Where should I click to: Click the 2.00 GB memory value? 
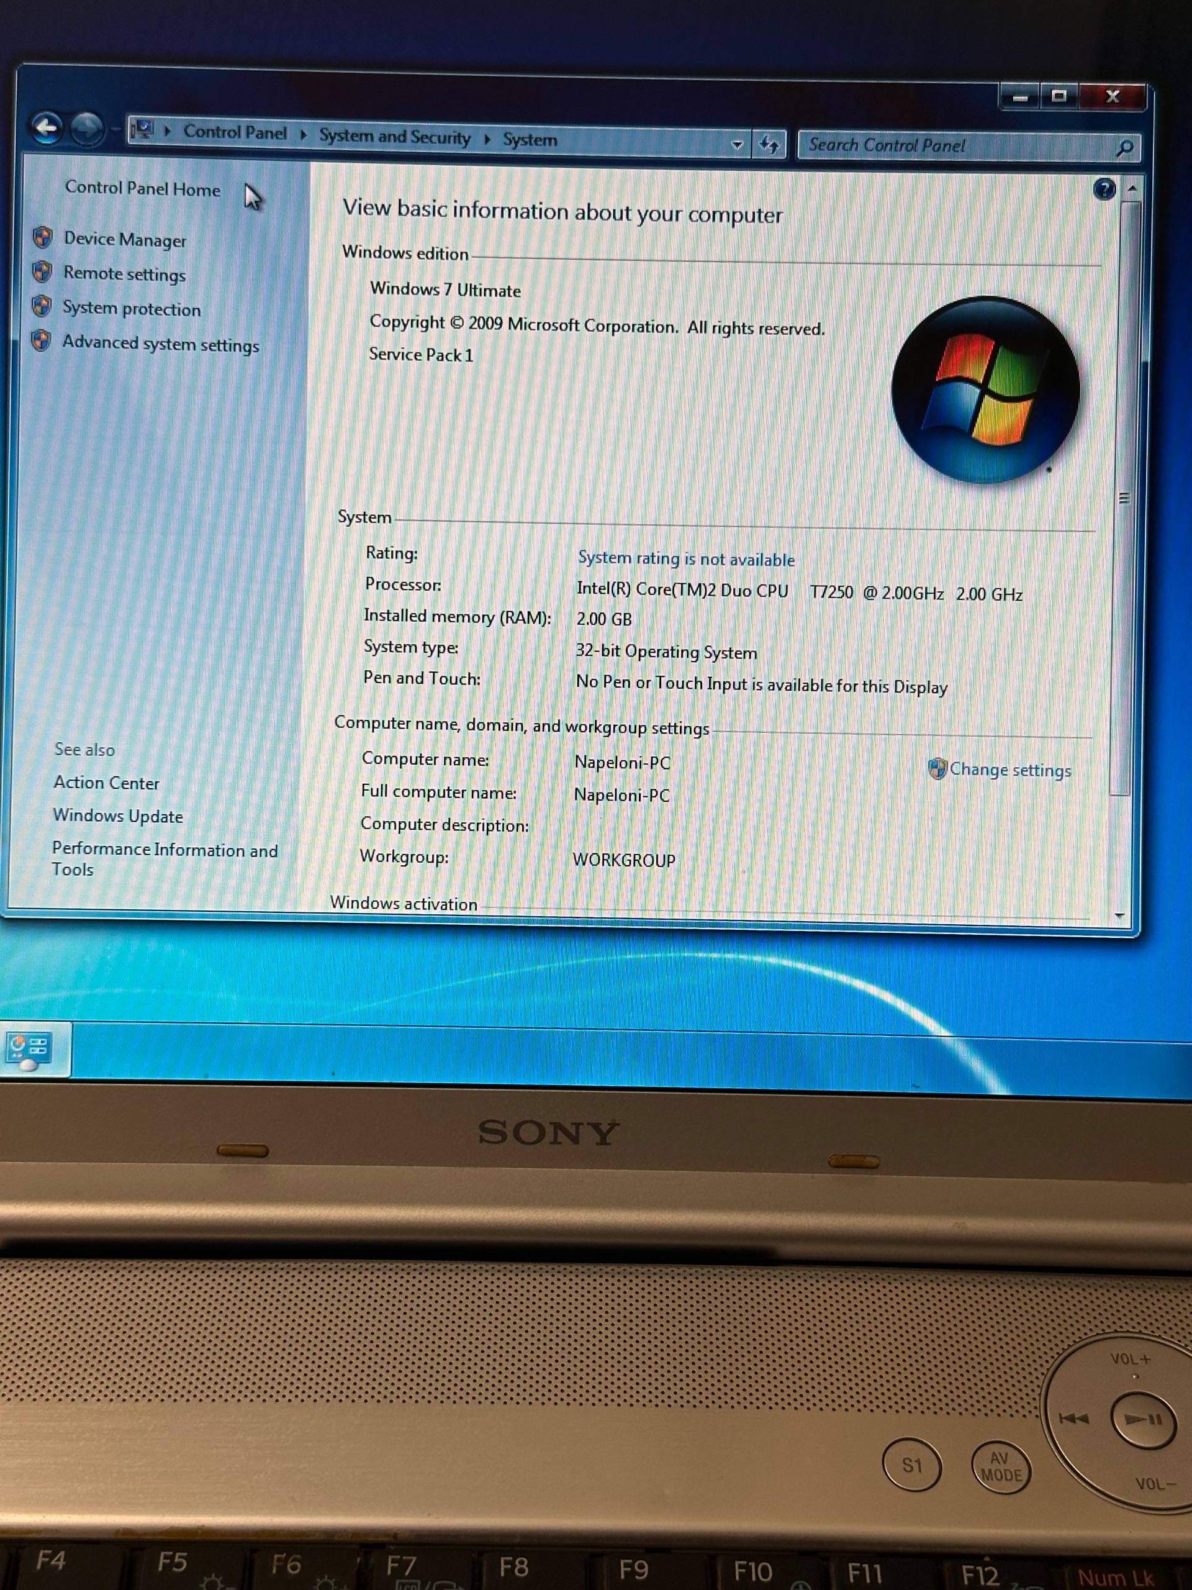pyautogui.click(x=604, y=619)
